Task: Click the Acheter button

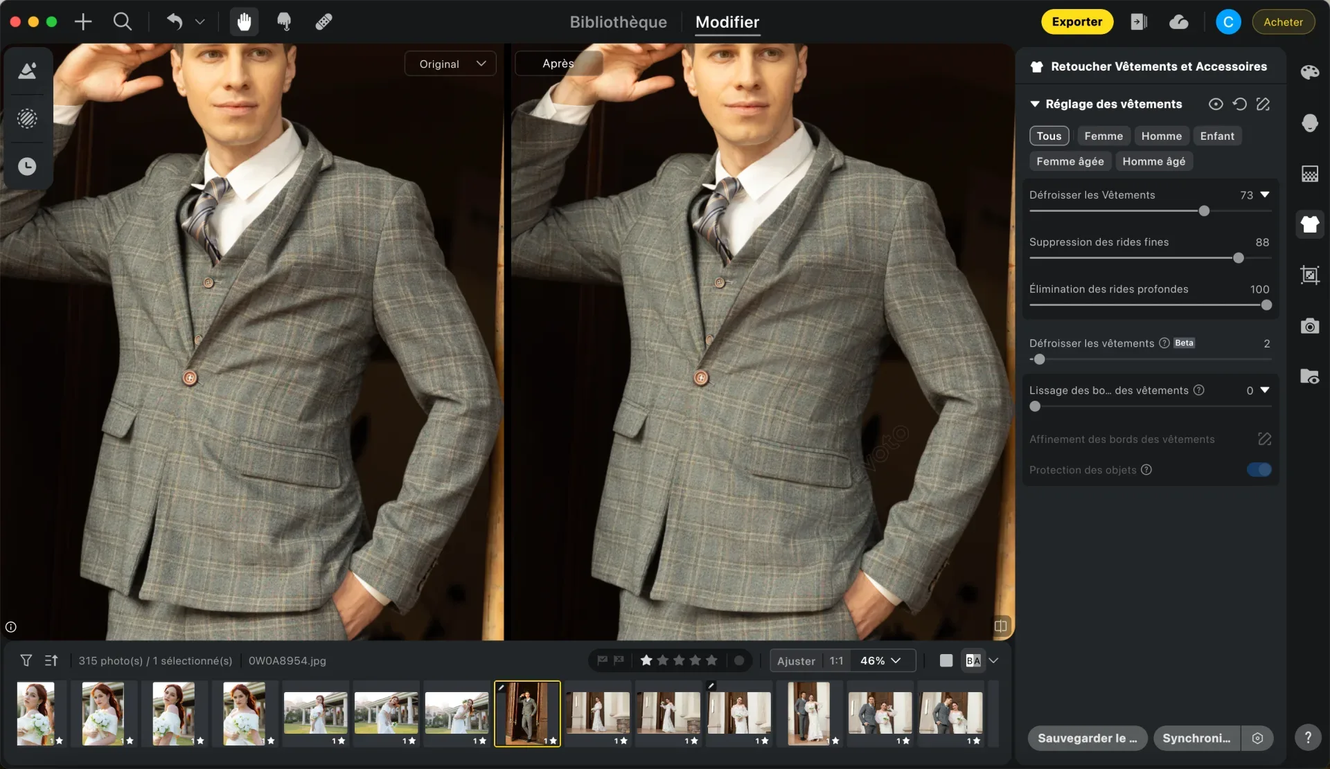Action: click(x=1283, y=22)
